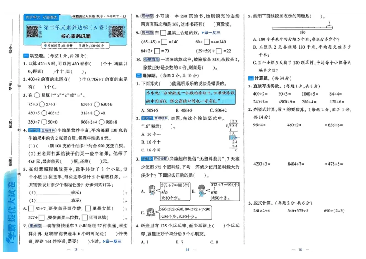This screenshot has width=366, height=259.
Task: Click the problem 1000÷5=
Action: [x=310, y=94]
